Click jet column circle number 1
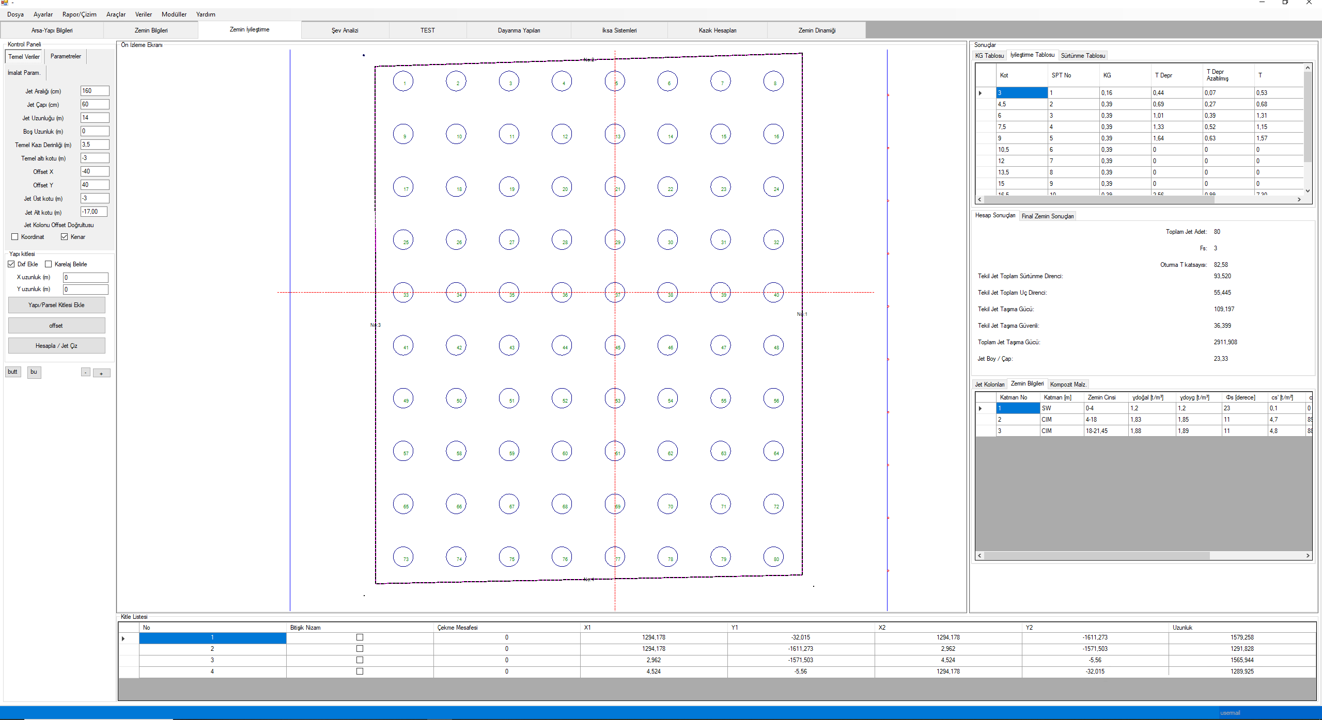This screenshot has width=1322, height=720. point(403,82)
